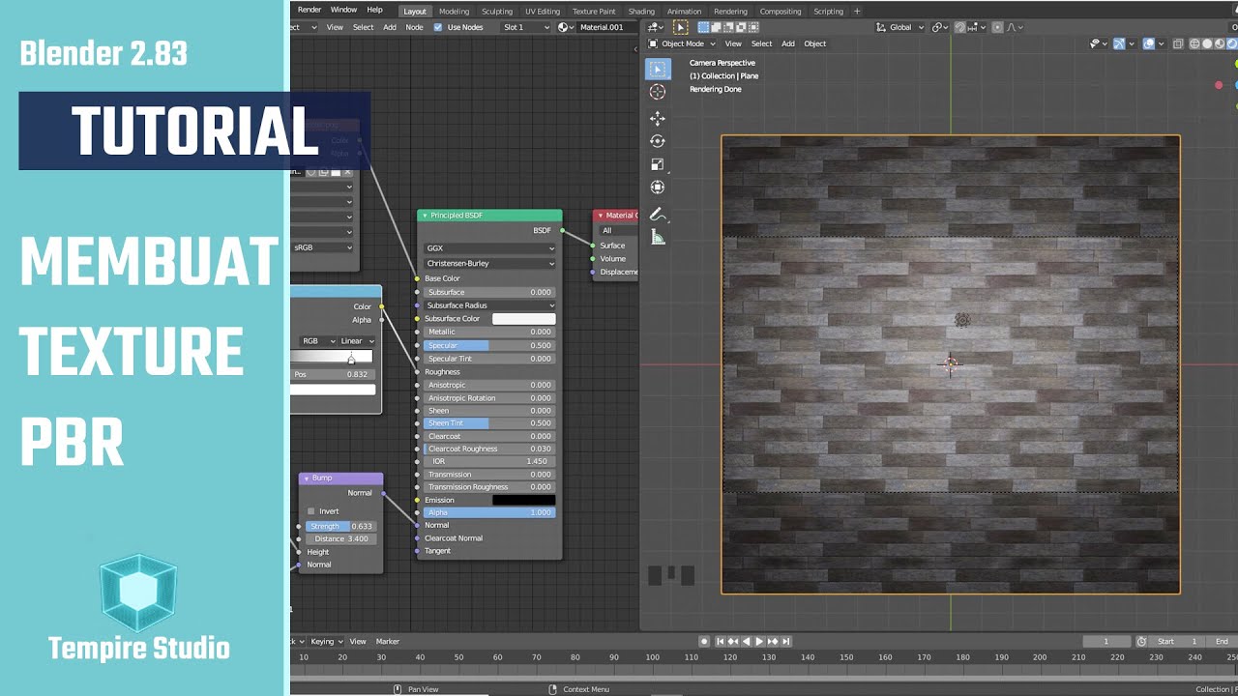Toggle viewport overlays display
The image size is (1238, 696).
coord(1149,43)
